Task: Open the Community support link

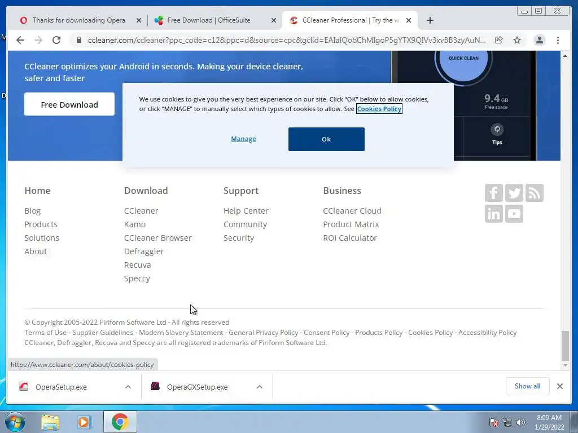Action: 245,224
